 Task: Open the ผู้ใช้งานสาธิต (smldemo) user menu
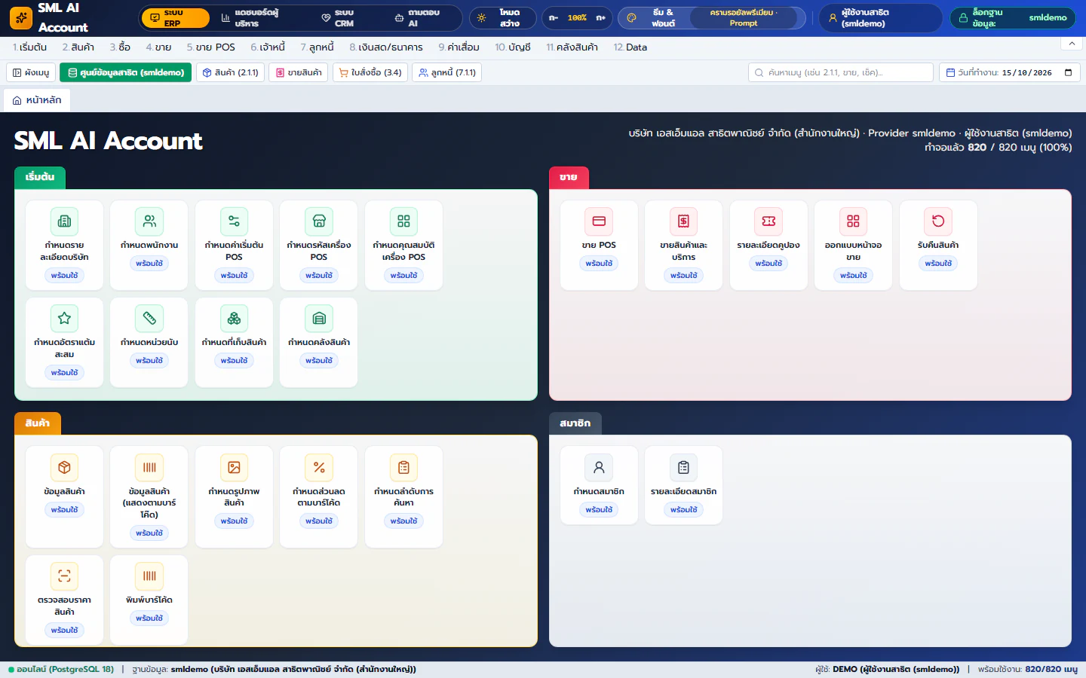pos(880,18)
